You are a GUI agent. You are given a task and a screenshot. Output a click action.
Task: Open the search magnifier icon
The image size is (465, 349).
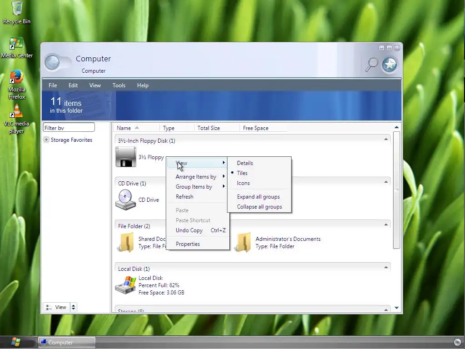click(x=371, y=65)
